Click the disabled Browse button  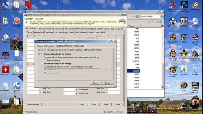106,70
